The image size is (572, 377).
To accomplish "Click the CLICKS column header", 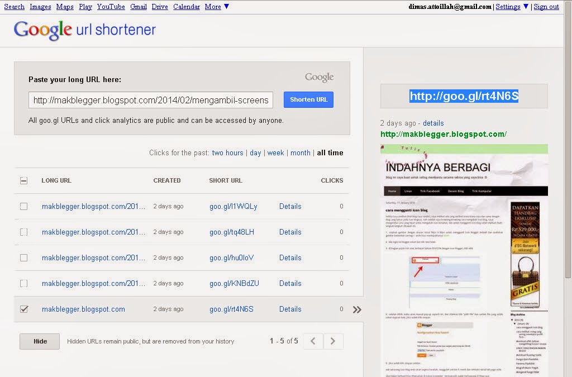I will click(332, 180).
